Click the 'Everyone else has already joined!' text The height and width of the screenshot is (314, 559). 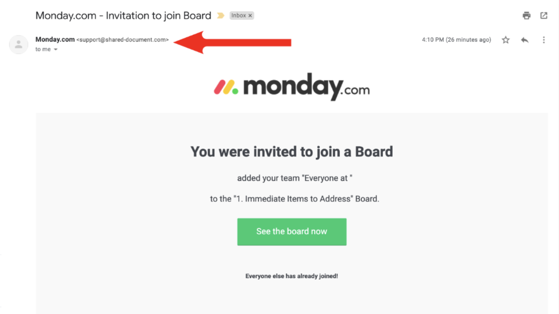pos(292,276)
